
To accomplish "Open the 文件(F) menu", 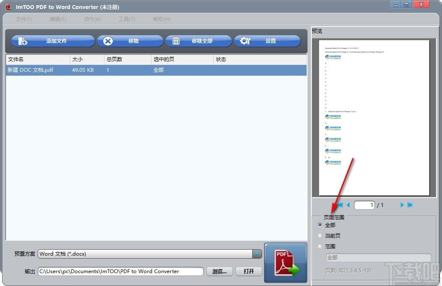I will 24,19.
